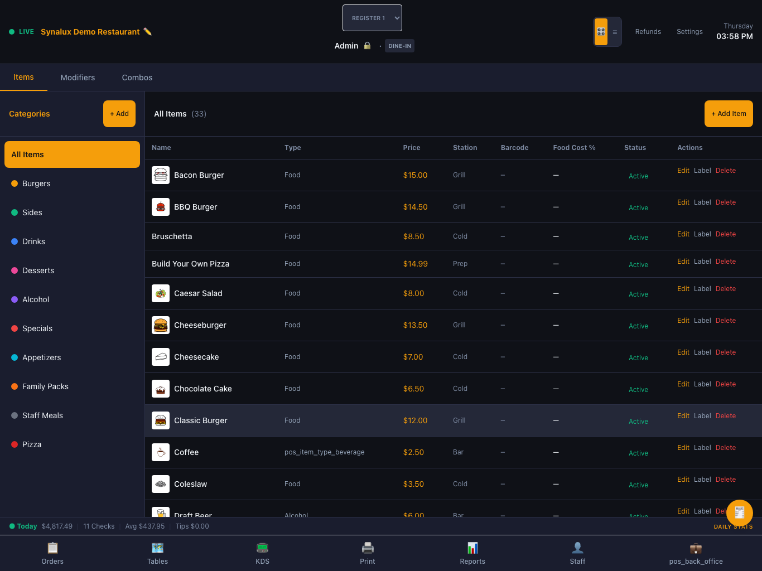Open the Daily Stats receipt button
Image resolution: width=762 pixels, height=571 pixels.
(x=740, y=513)
